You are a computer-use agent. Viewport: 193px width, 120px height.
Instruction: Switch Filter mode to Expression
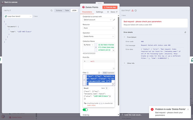click(111, 73)
